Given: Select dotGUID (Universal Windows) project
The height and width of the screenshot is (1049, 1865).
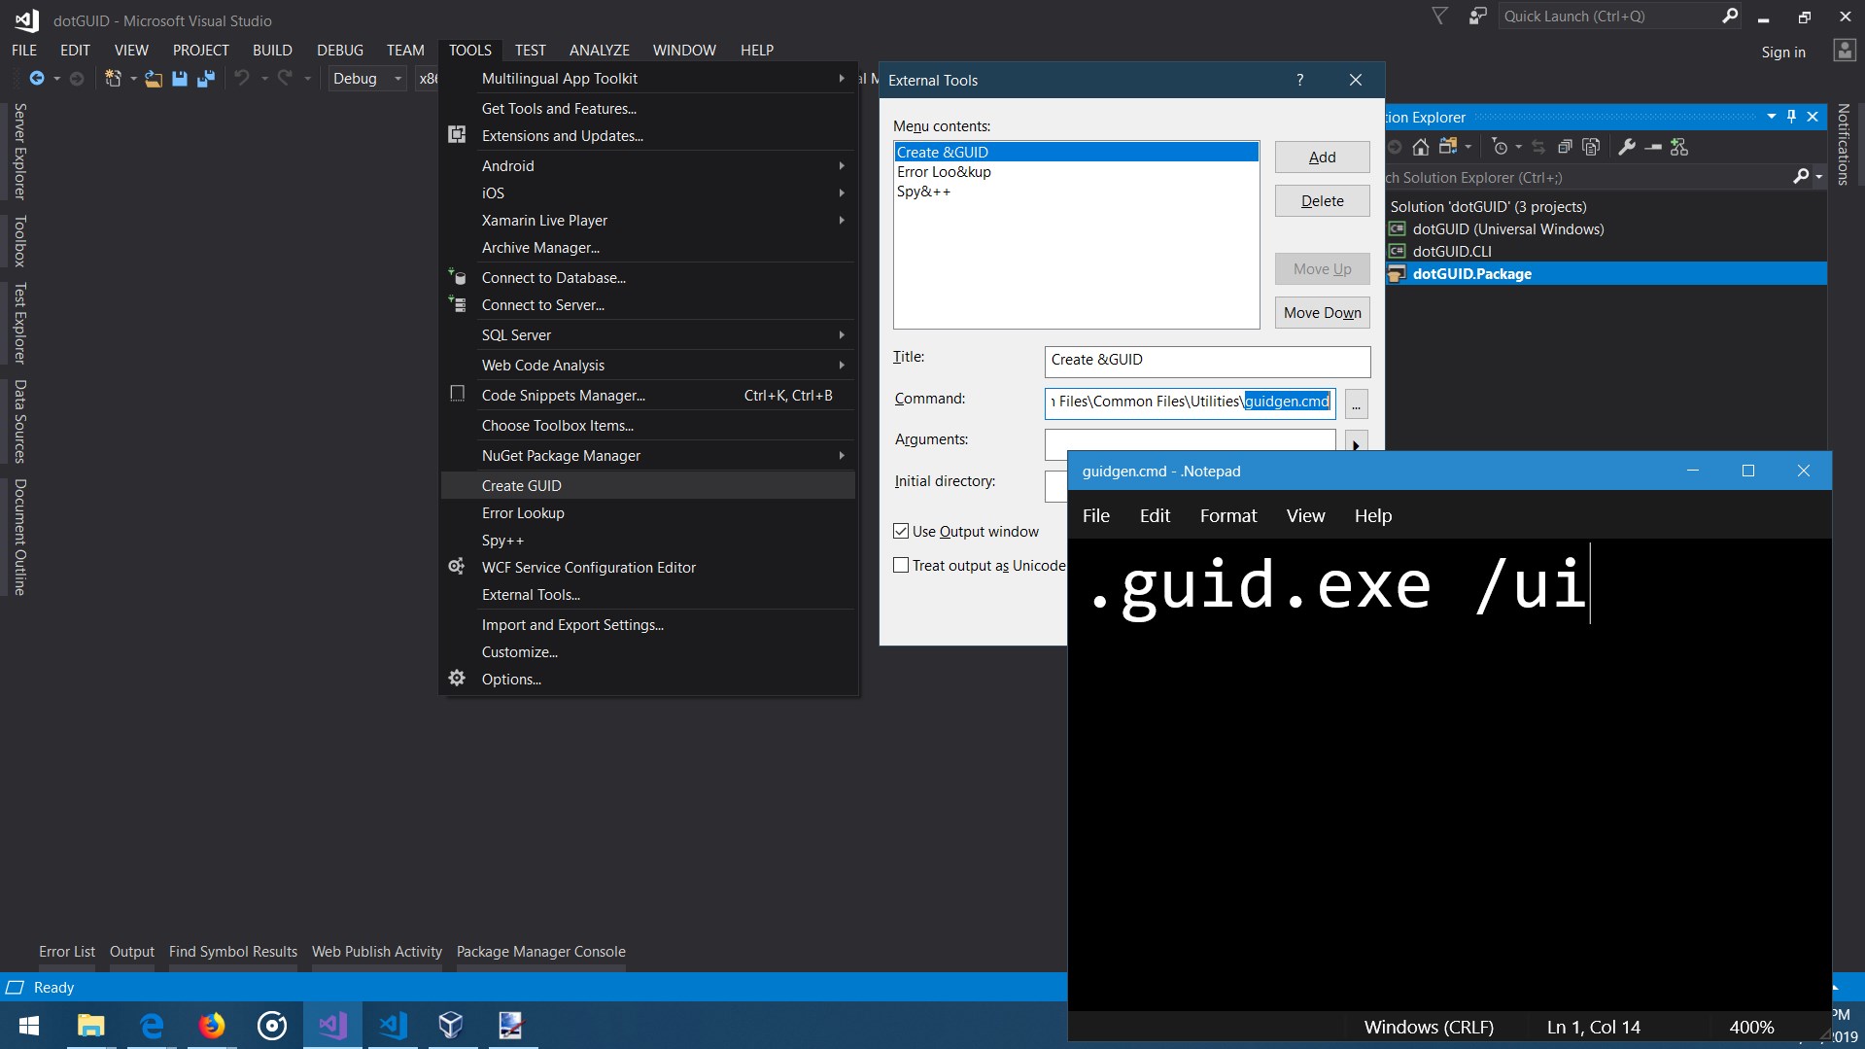Looking at the screenshot, I should (1507, 228).
